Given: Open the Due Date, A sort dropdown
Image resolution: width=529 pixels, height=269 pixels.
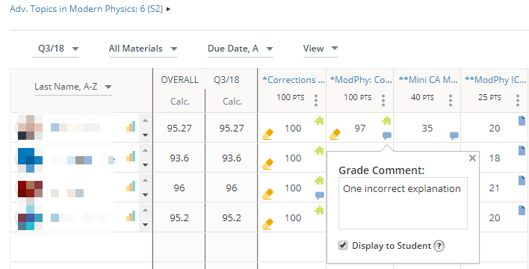Looking at the screenshot, I should tap(240, 49).
